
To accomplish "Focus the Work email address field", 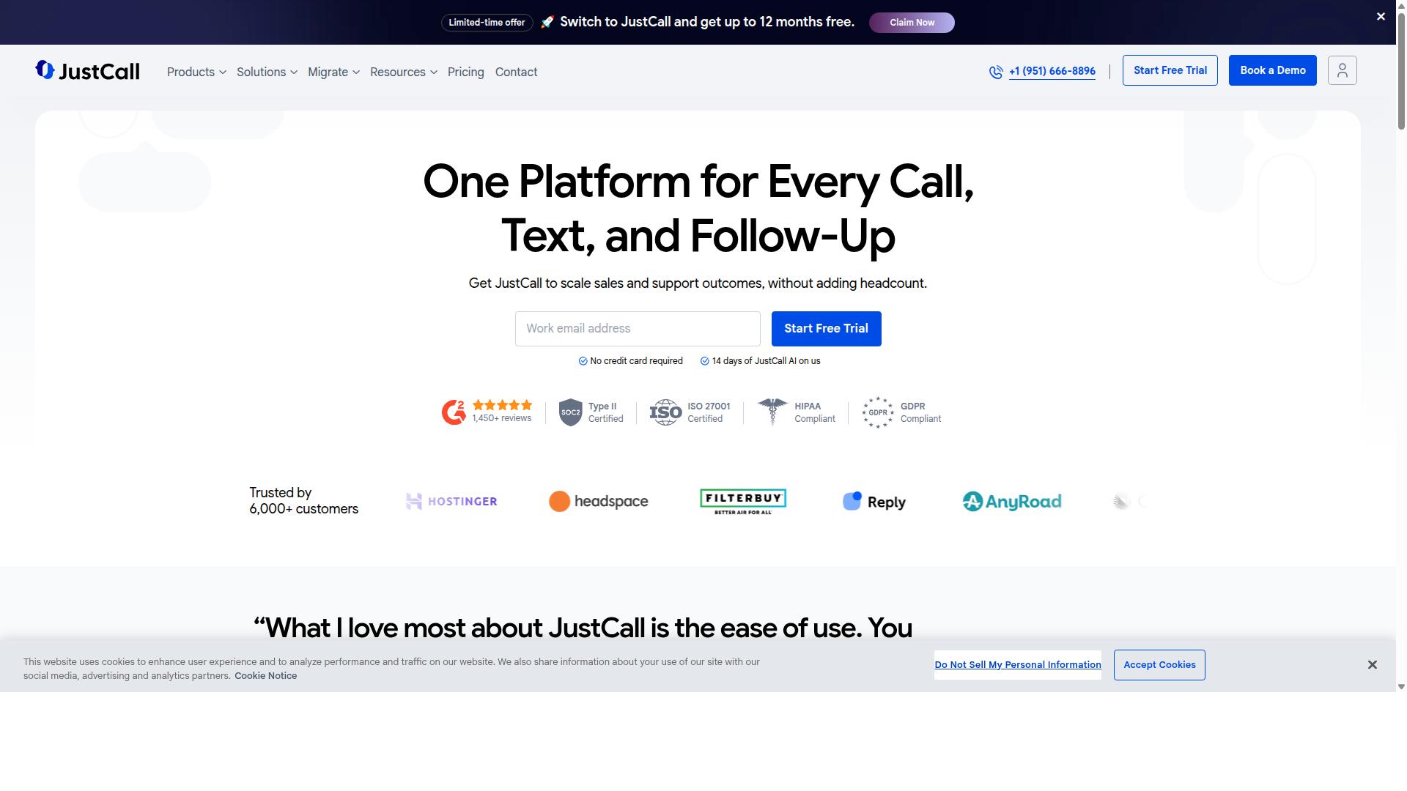I will click(x=638, y=329).
